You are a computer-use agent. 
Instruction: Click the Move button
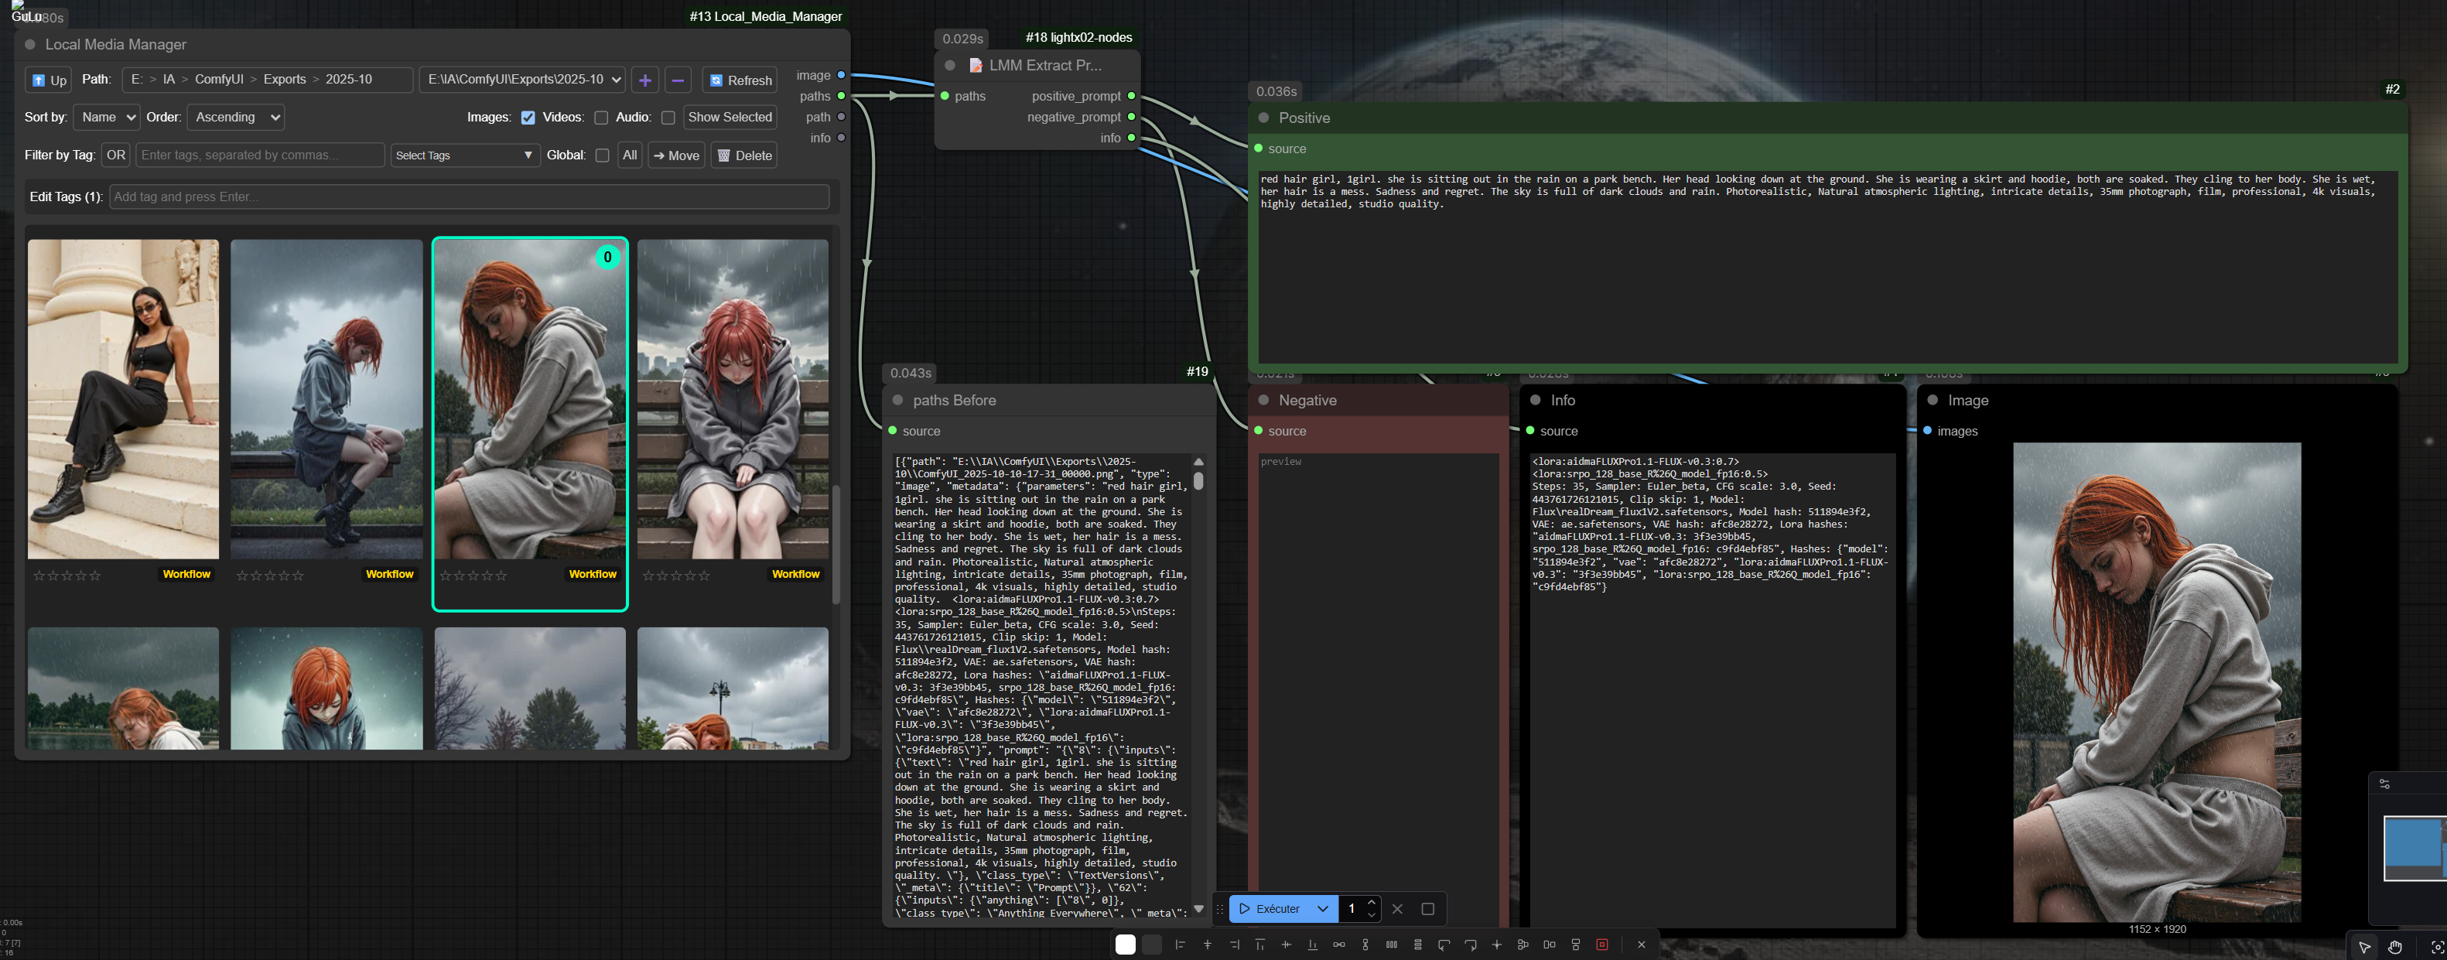pyautogui.click(x=676, y=155)
